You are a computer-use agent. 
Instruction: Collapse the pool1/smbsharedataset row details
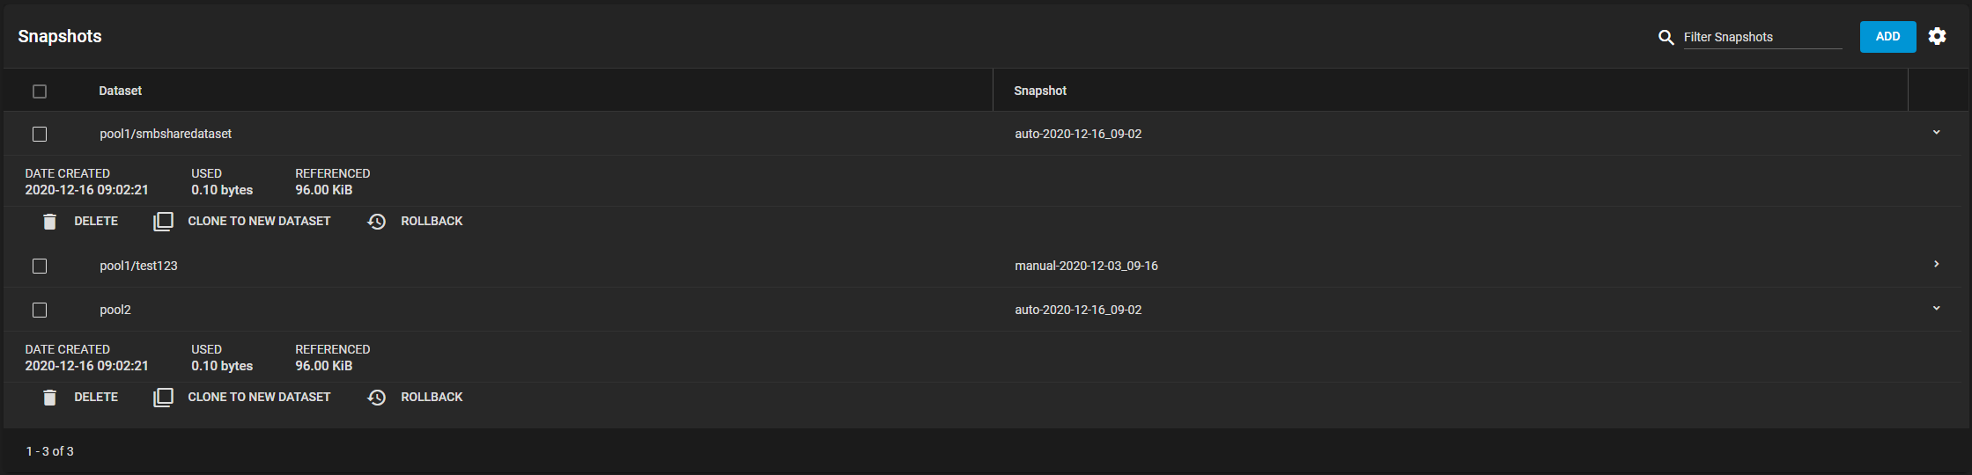(x=1936, y=133)
